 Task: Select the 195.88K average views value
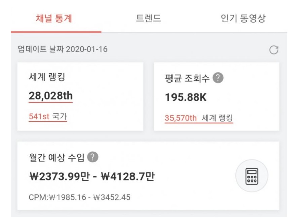tap(186, 98)
